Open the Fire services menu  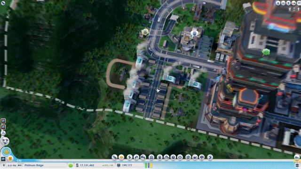[166, 157]
